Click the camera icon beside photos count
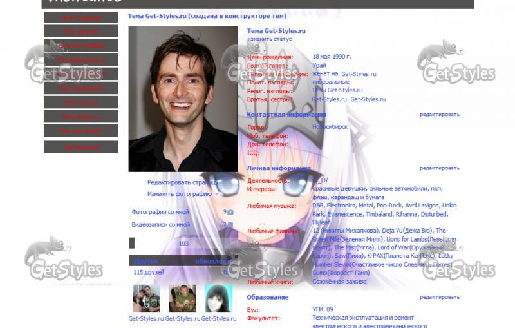 pos(230,212)
